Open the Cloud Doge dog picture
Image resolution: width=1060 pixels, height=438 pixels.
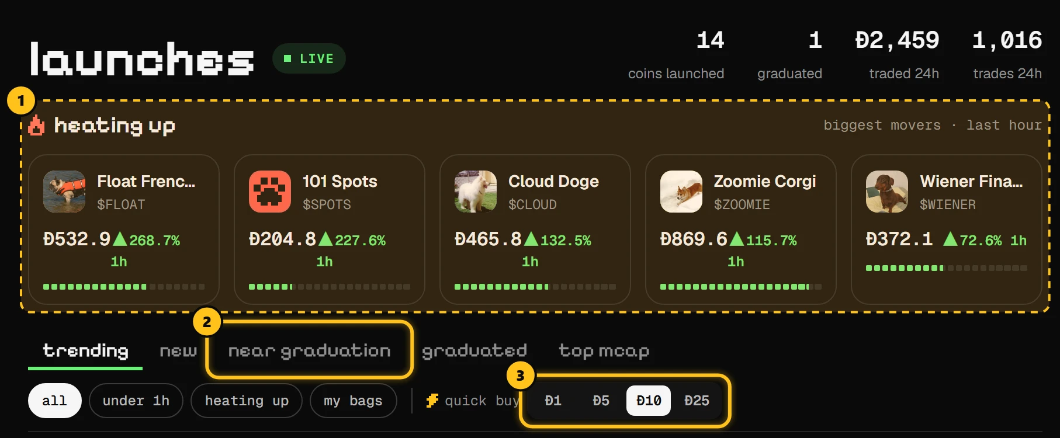(476, 192)
